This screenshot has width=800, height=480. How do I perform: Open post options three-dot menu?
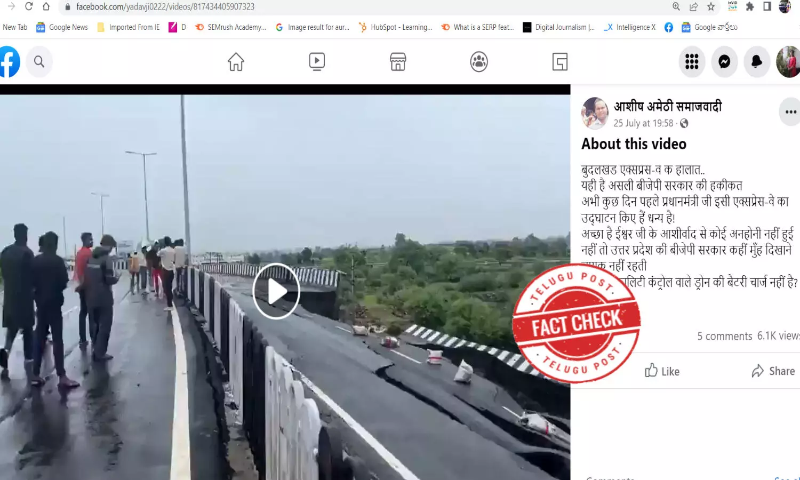point(790,112)
